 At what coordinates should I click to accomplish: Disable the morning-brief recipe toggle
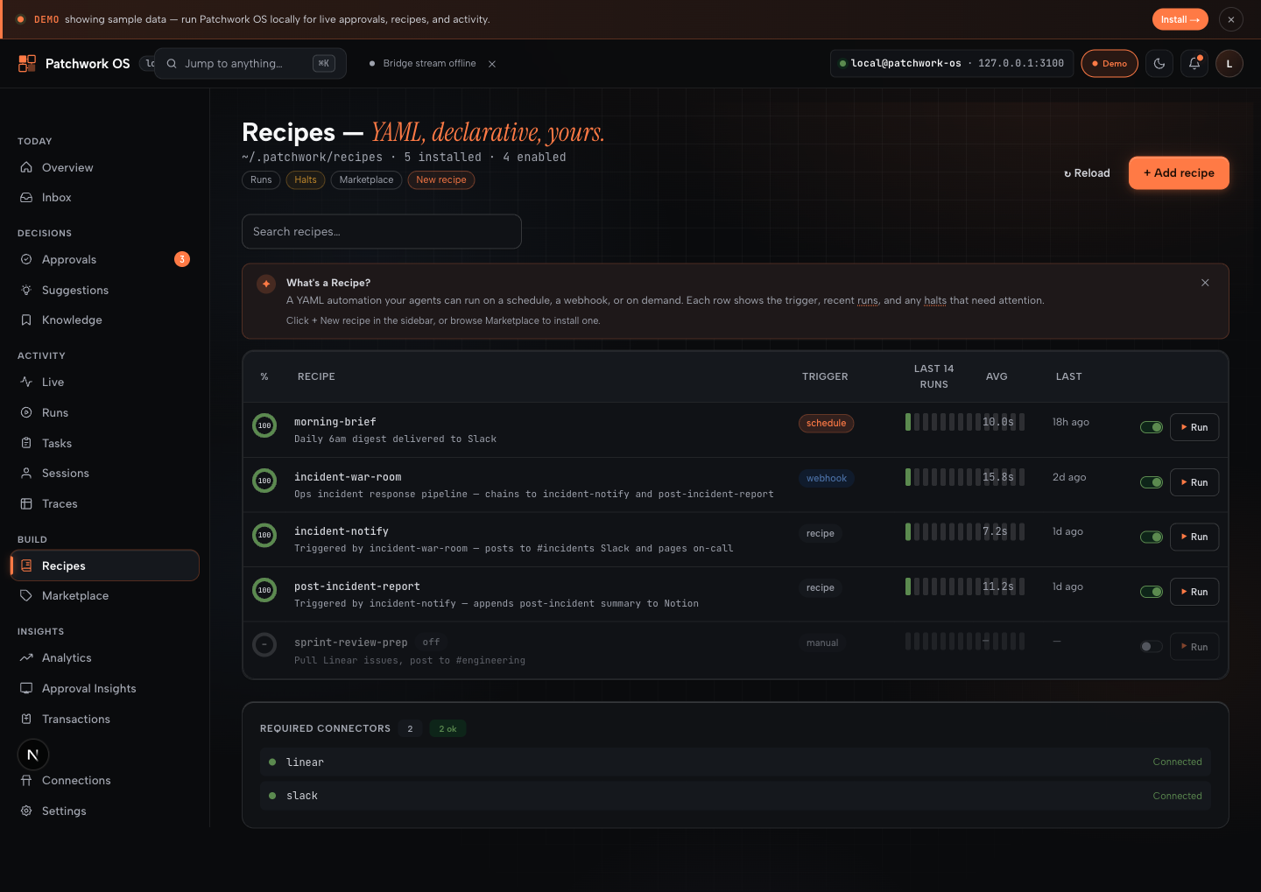tap(1152, 427)
